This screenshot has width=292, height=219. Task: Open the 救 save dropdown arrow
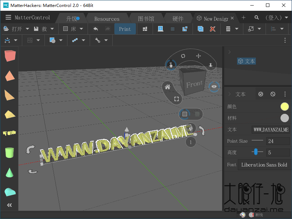[x=52, y=29]
